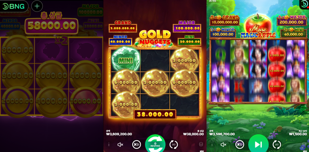This screenshot has height=152, width=309.
Task: Click the BNG logo button
Action: tap(14, 6)
